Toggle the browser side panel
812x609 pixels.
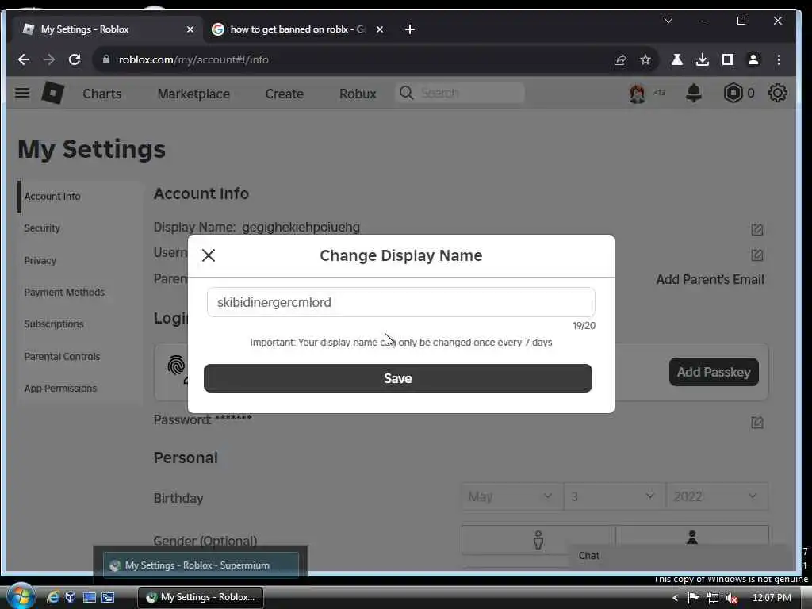[x=728, y=60]
